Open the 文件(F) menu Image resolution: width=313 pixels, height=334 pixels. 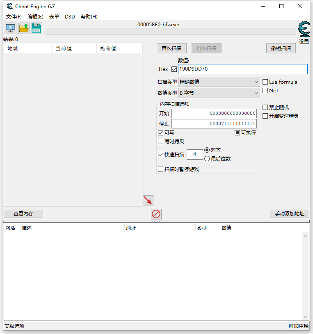click(14, 17)
